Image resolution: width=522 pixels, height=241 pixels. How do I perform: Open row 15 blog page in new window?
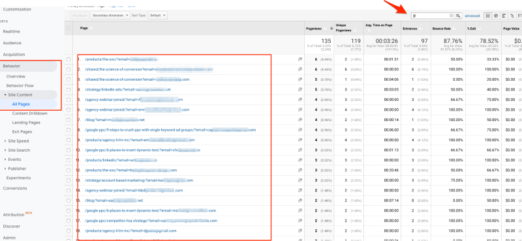click(x=300, y=201)
